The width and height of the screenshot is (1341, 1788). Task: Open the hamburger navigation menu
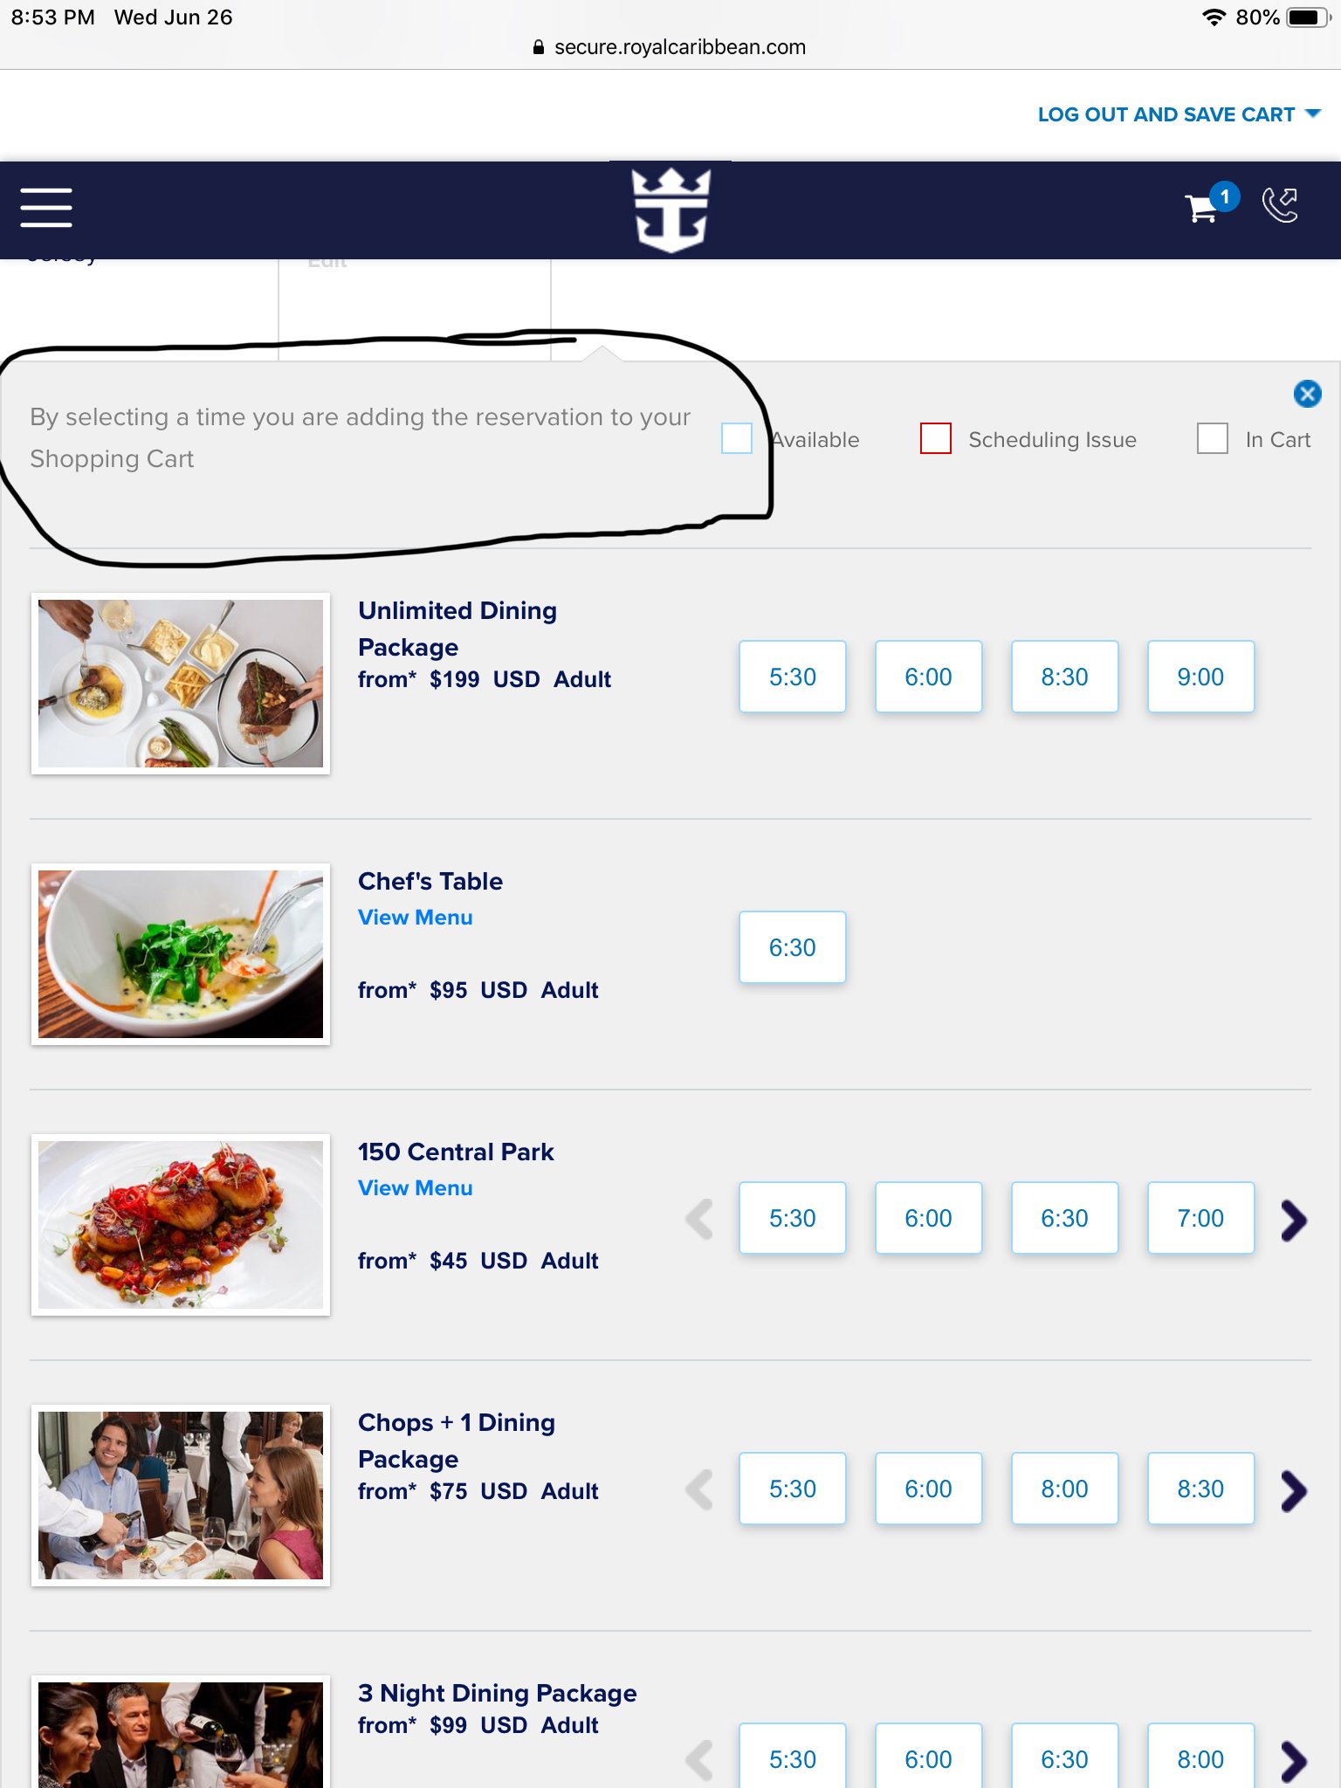tap(46, 208)
